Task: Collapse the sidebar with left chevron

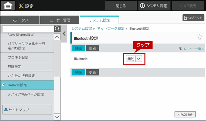Action: click(64, 34)
